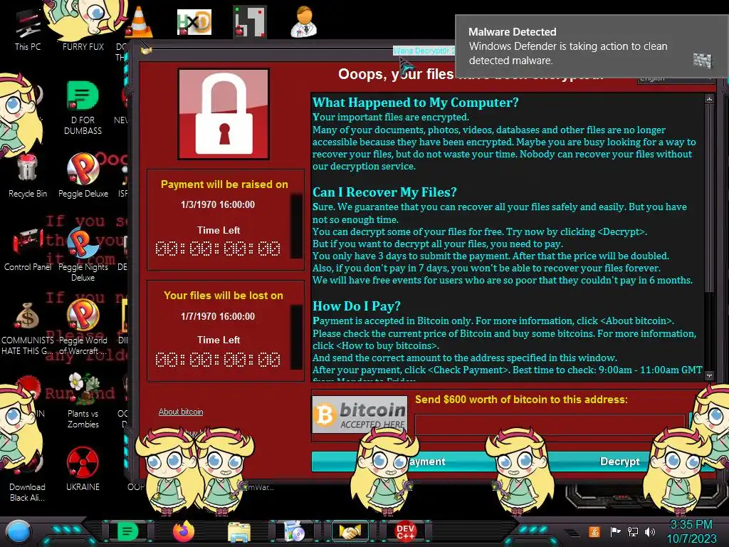Click the 'How Do I Pay?' heading
The width and height of the screenshot is (729, 547).
(x=356, y=306)
